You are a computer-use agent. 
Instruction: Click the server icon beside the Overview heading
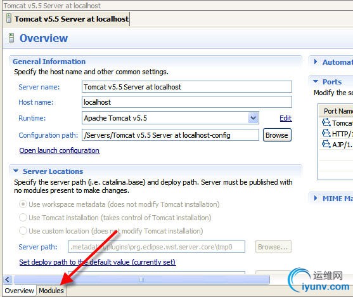(x=11, y=38)
